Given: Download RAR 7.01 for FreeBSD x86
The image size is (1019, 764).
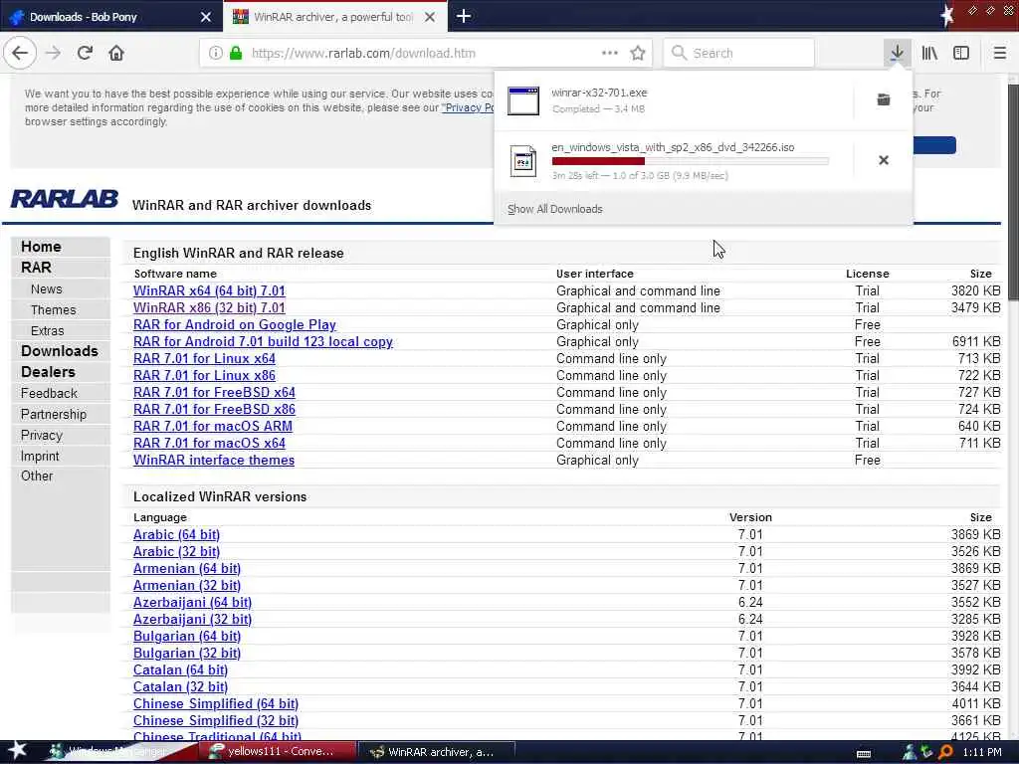Looking at the screenshot, I should coord(215,409).
